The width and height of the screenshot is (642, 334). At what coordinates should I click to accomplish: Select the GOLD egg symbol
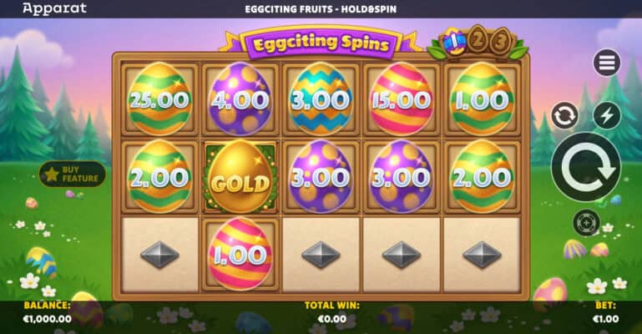pos(240,177)
